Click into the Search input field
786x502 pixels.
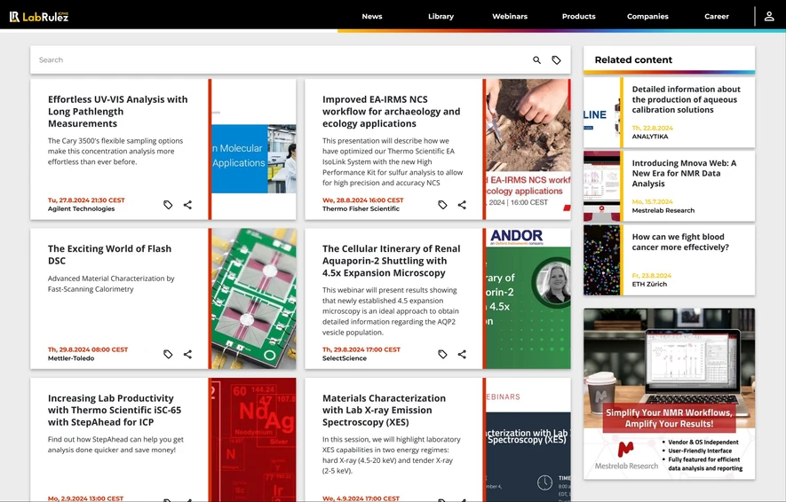281,60
